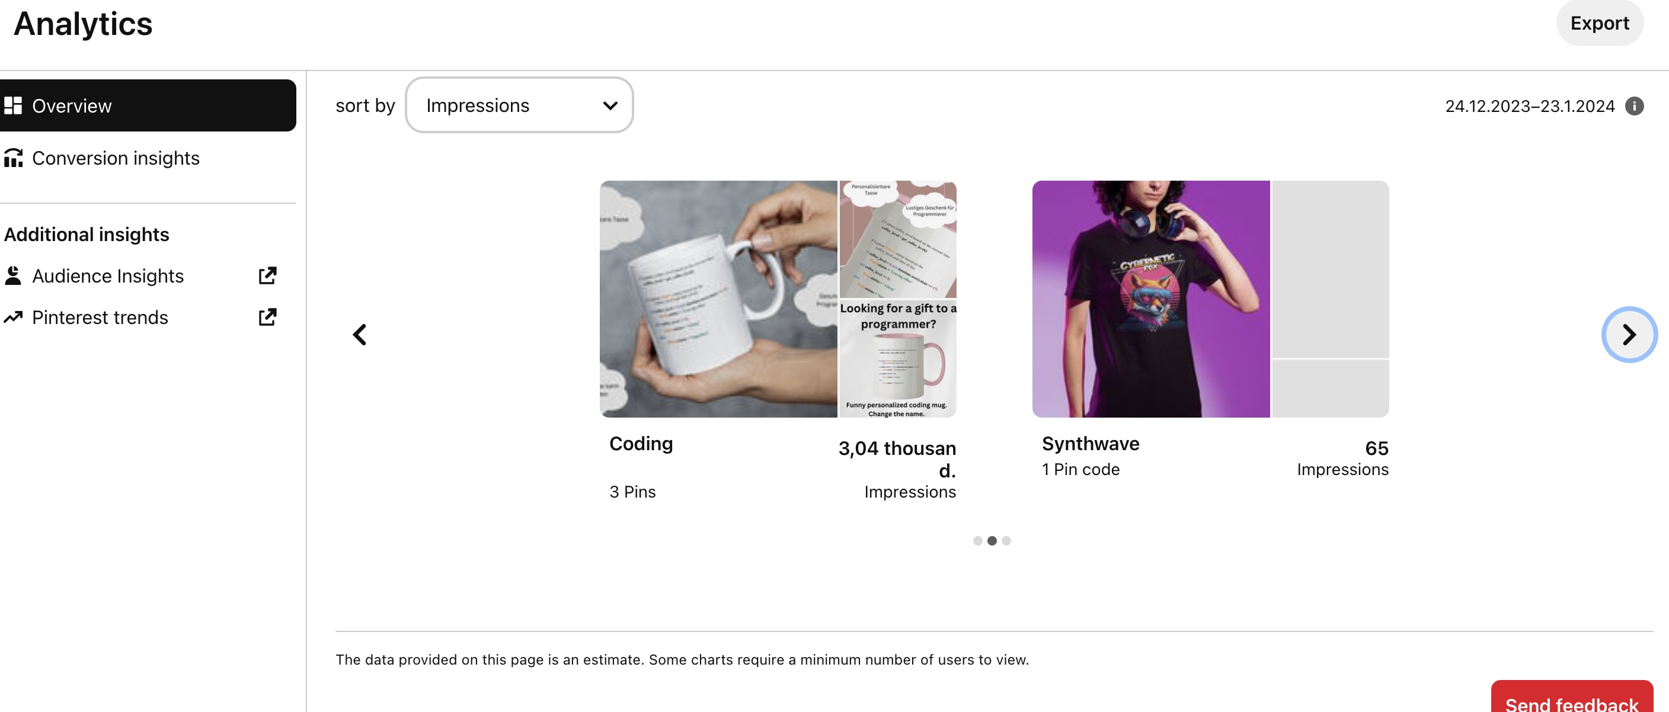The width and height of the screenshot is (1669, 712).
Task: Select the Overview menu item
Action: 148,105
